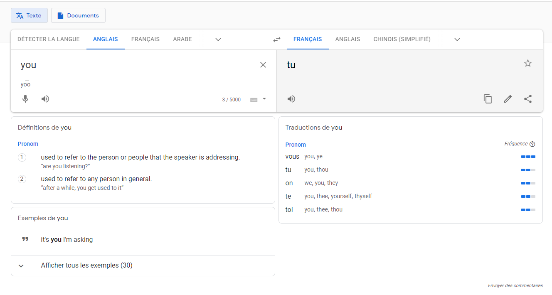Select Arabe as source language

182,39
